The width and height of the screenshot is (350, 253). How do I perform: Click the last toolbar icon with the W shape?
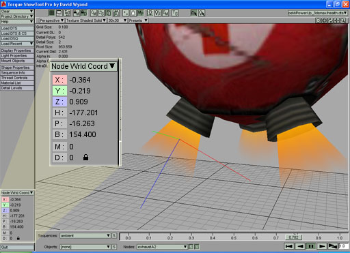[202, 13]
